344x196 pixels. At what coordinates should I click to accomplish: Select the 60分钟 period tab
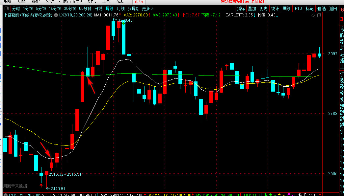click(85, 9)
